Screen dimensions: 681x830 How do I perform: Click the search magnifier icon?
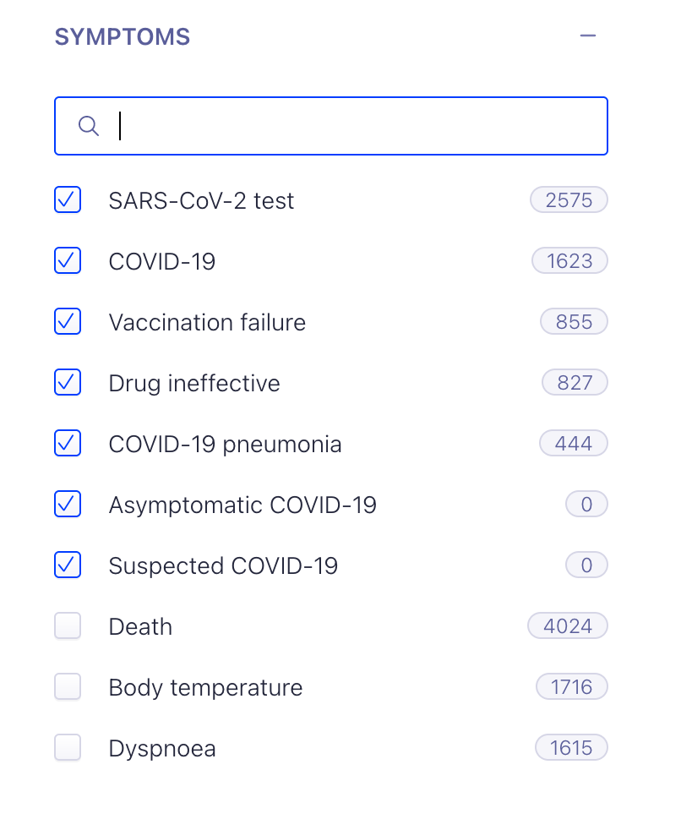[x=89, y=126]
